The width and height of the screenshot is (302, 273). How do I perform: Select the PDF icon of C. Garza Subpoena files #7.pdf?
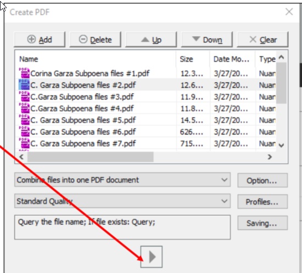(x=24, y=143)
